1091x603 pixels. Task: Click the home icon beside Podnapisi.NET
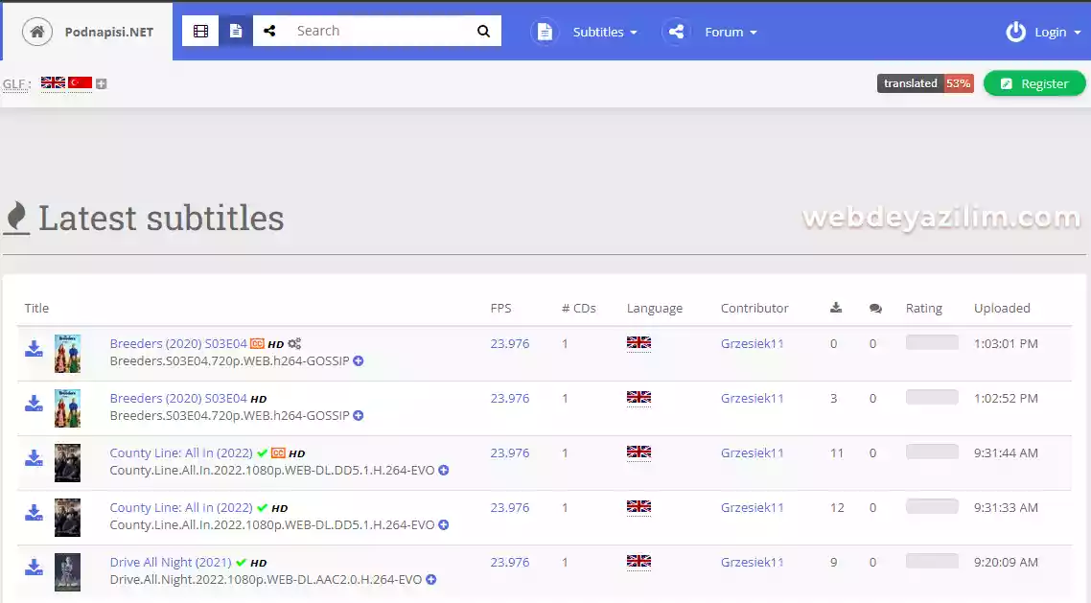click(x=36, y=32)
